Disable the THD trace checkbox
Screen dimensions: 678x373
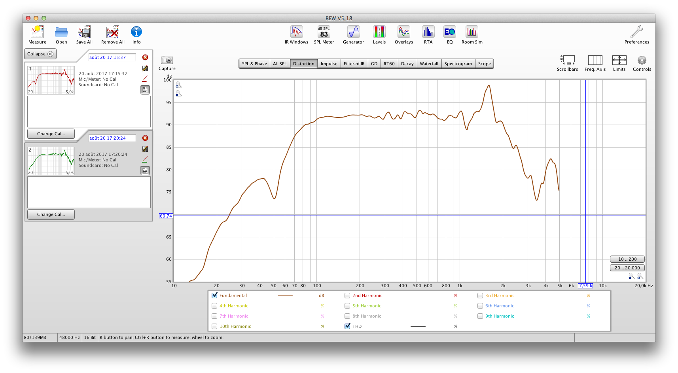click(347, 326)
